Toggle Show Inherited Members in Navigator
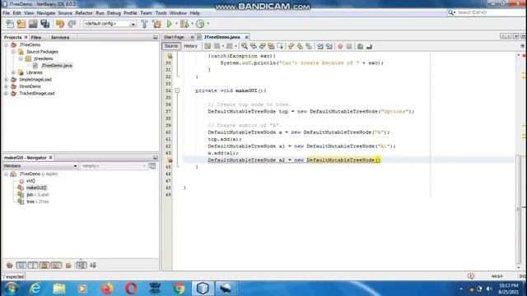527x296 pixels. point(9,265)
